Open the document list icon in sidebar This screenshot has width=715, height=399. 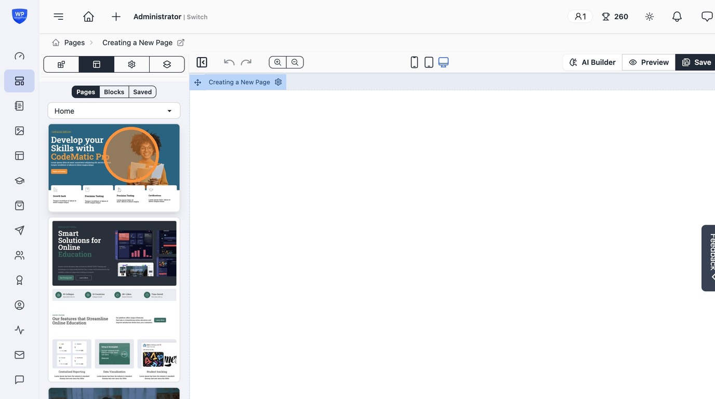tap(19, 106)
